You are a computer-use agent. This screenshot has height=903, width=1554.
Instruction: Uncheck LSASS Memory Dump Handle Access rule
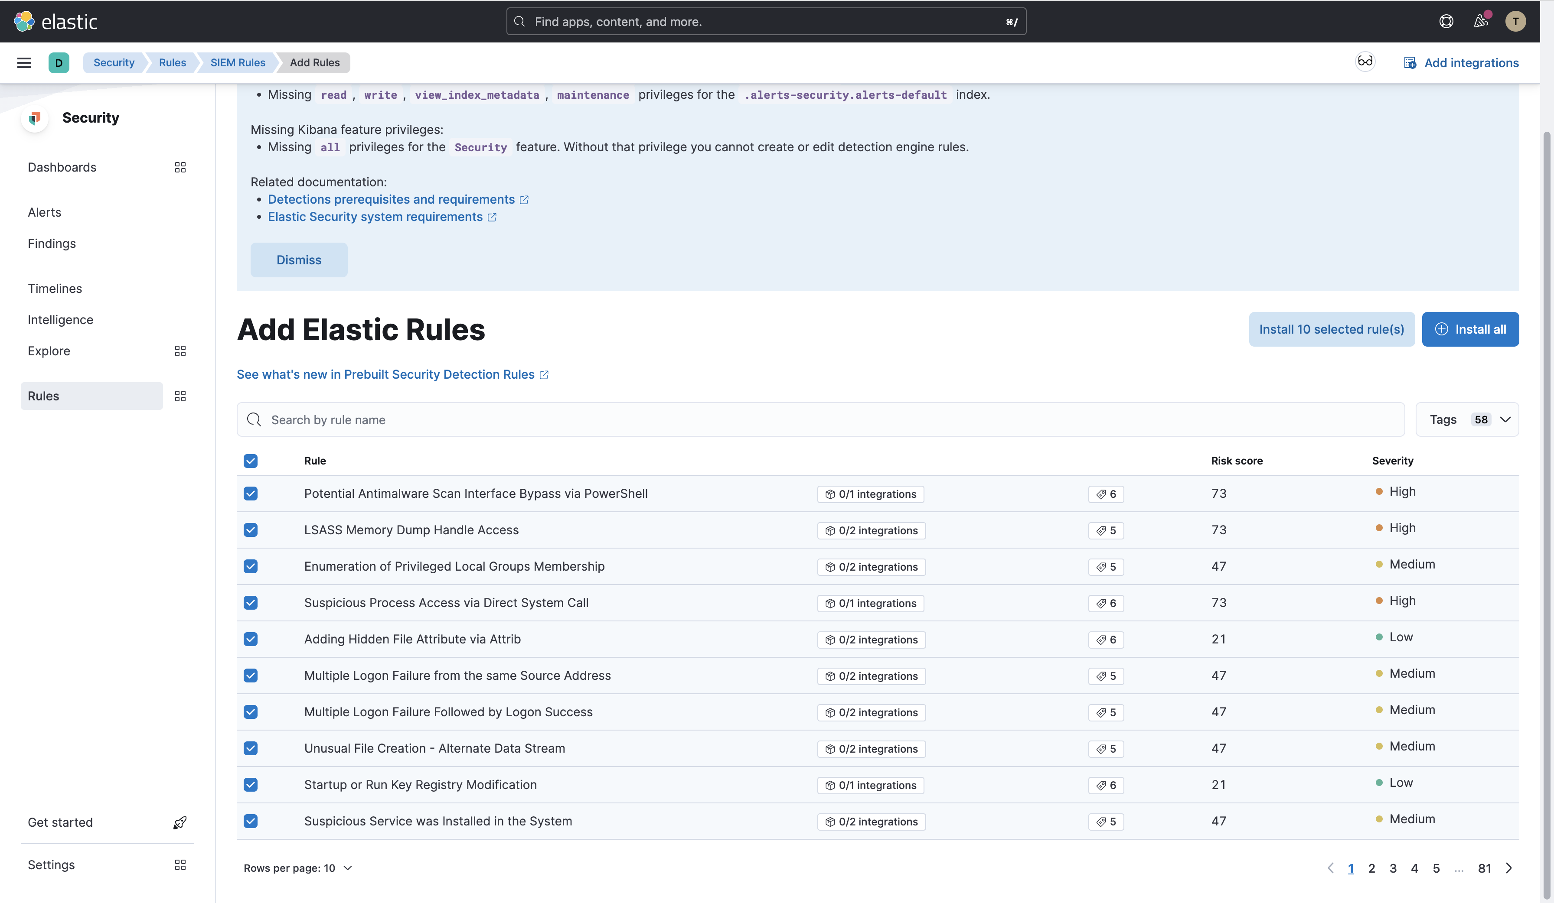pyautogui.click(x=250, y=530)
